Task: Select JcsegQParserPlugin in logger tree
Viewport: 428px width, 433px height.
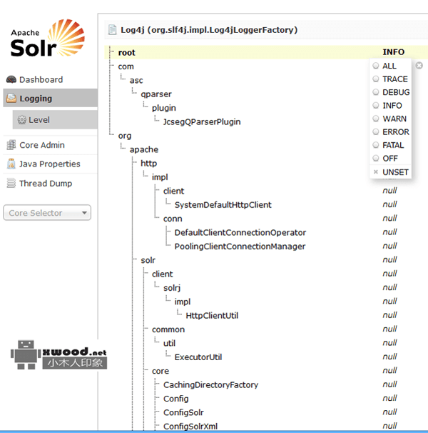Action: [202, 121]
